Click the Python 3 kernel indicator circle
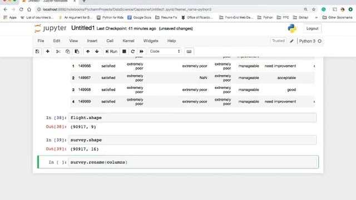The image size is (356, 200). (320, 41)
